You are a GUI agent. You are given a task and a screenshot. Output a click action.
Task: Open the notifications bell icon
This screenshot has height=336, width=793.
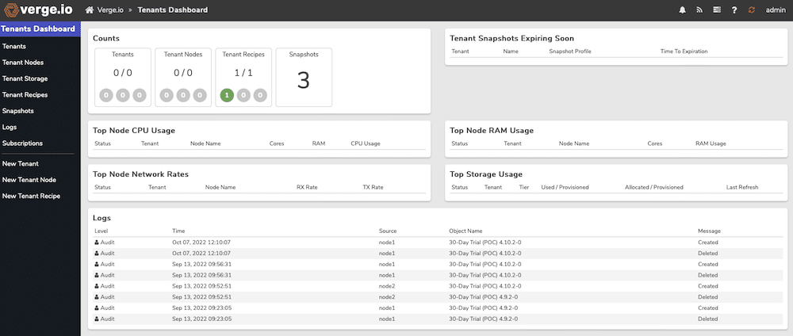click(683, 10)
